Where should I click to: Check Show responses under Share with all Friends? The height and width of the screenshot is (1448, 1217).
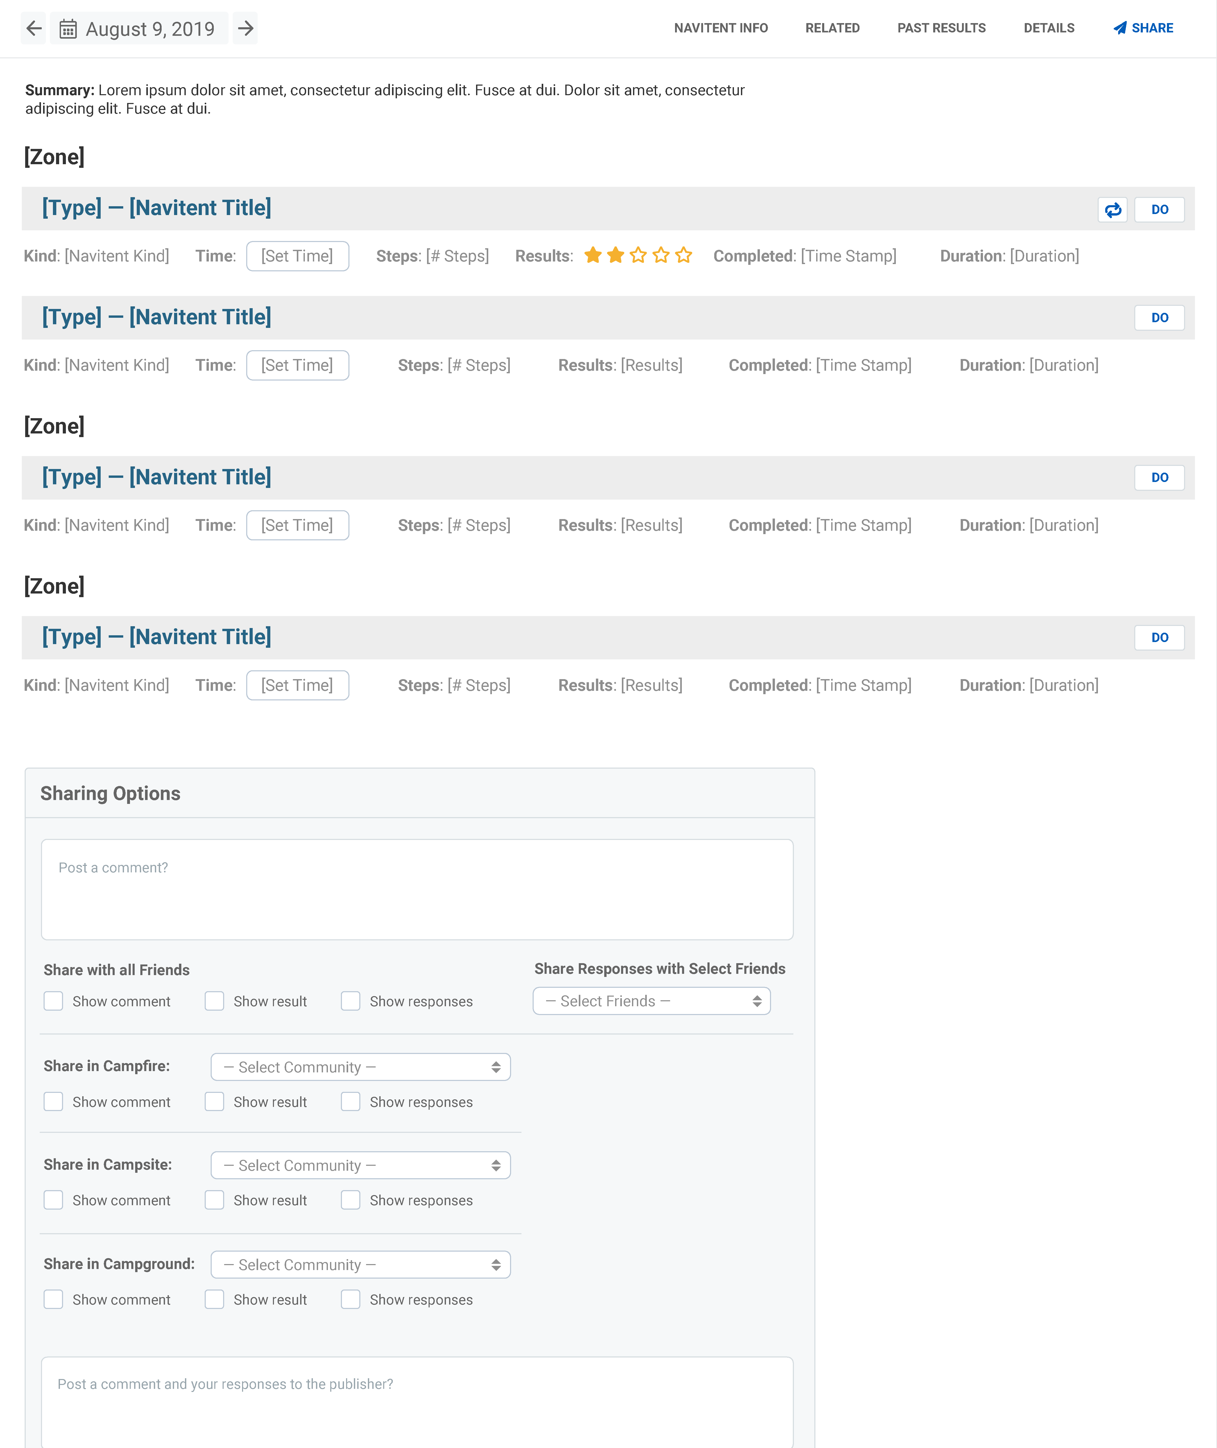point(350,1001)
